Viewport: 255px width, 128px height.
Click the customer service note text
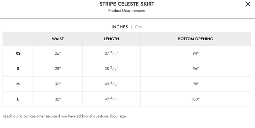pyautogui.click(x=64, y=116)
